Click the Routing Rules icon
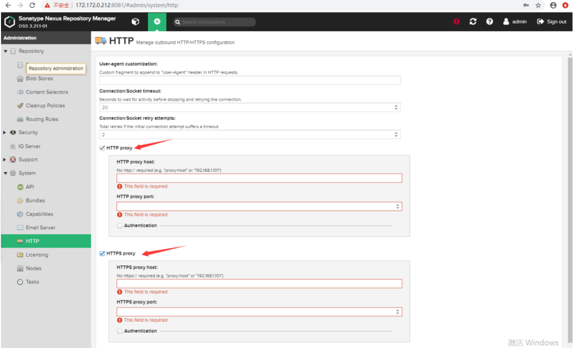573x348 pixels. [x=20, y=119]
